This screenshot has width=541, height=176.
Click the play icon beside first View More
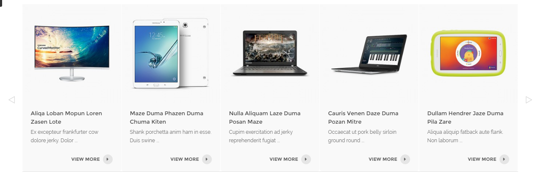click(108, 159)
